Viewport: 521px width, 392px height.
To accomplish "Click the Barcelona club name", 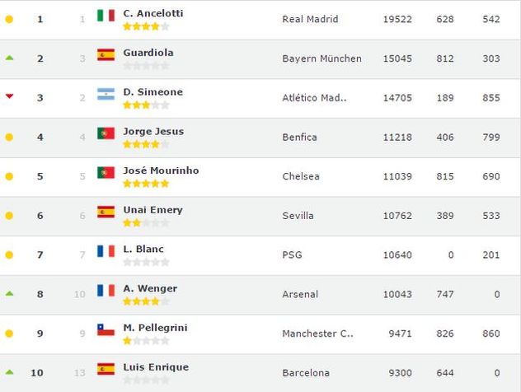I will 306,373.
